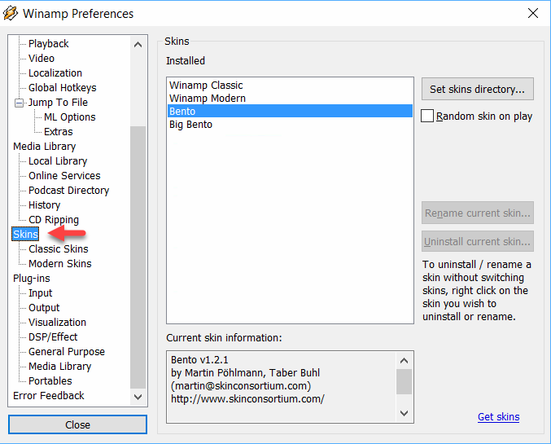The width and height of the screenshot is (551, 444).
Task: Select Winamp Classic skin
Action: click(x=290, y=86)
